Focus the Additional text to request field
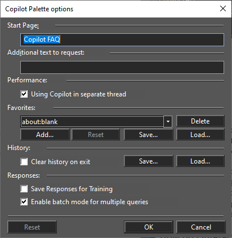Viewport: 232px width, 238px height. [122, 67]
